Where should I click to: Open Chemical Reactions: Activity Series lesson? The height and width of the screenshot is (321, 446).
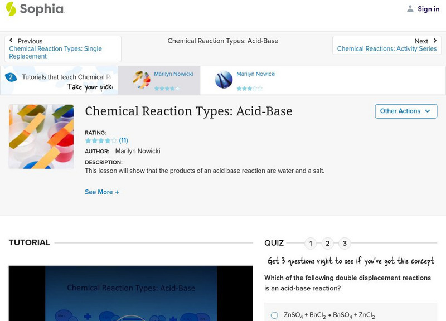coord(386,49)
